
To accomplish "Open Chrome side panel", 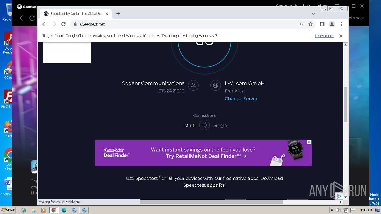I will coord(322,24).
